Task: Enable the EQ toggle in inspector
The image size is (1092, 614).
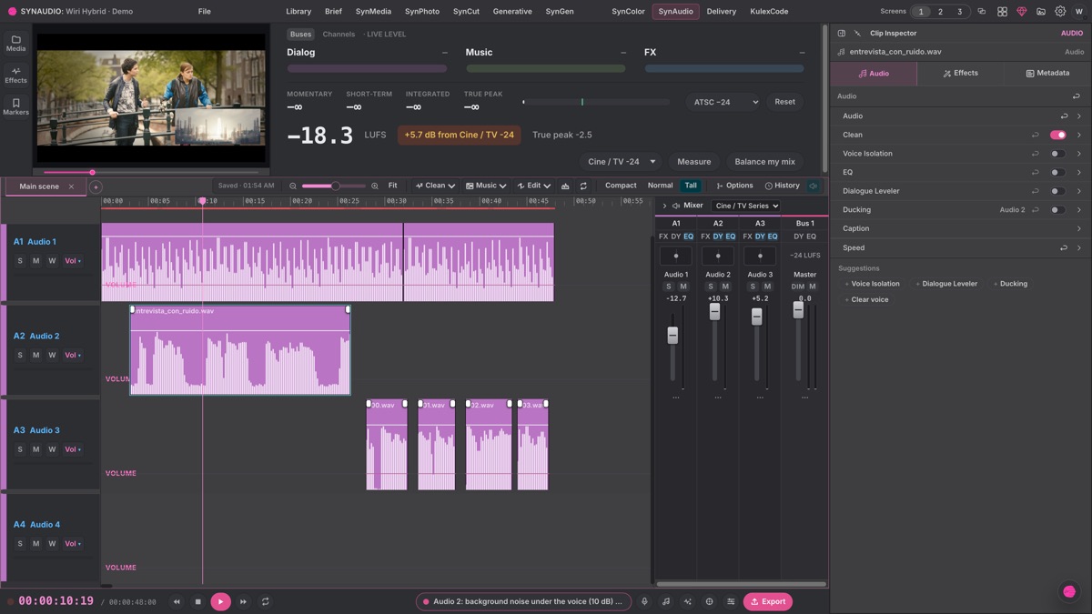Action: (x=1057, y=172)
